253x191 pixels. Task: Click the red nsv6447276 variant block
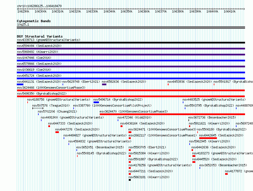(x=57, y=132)
